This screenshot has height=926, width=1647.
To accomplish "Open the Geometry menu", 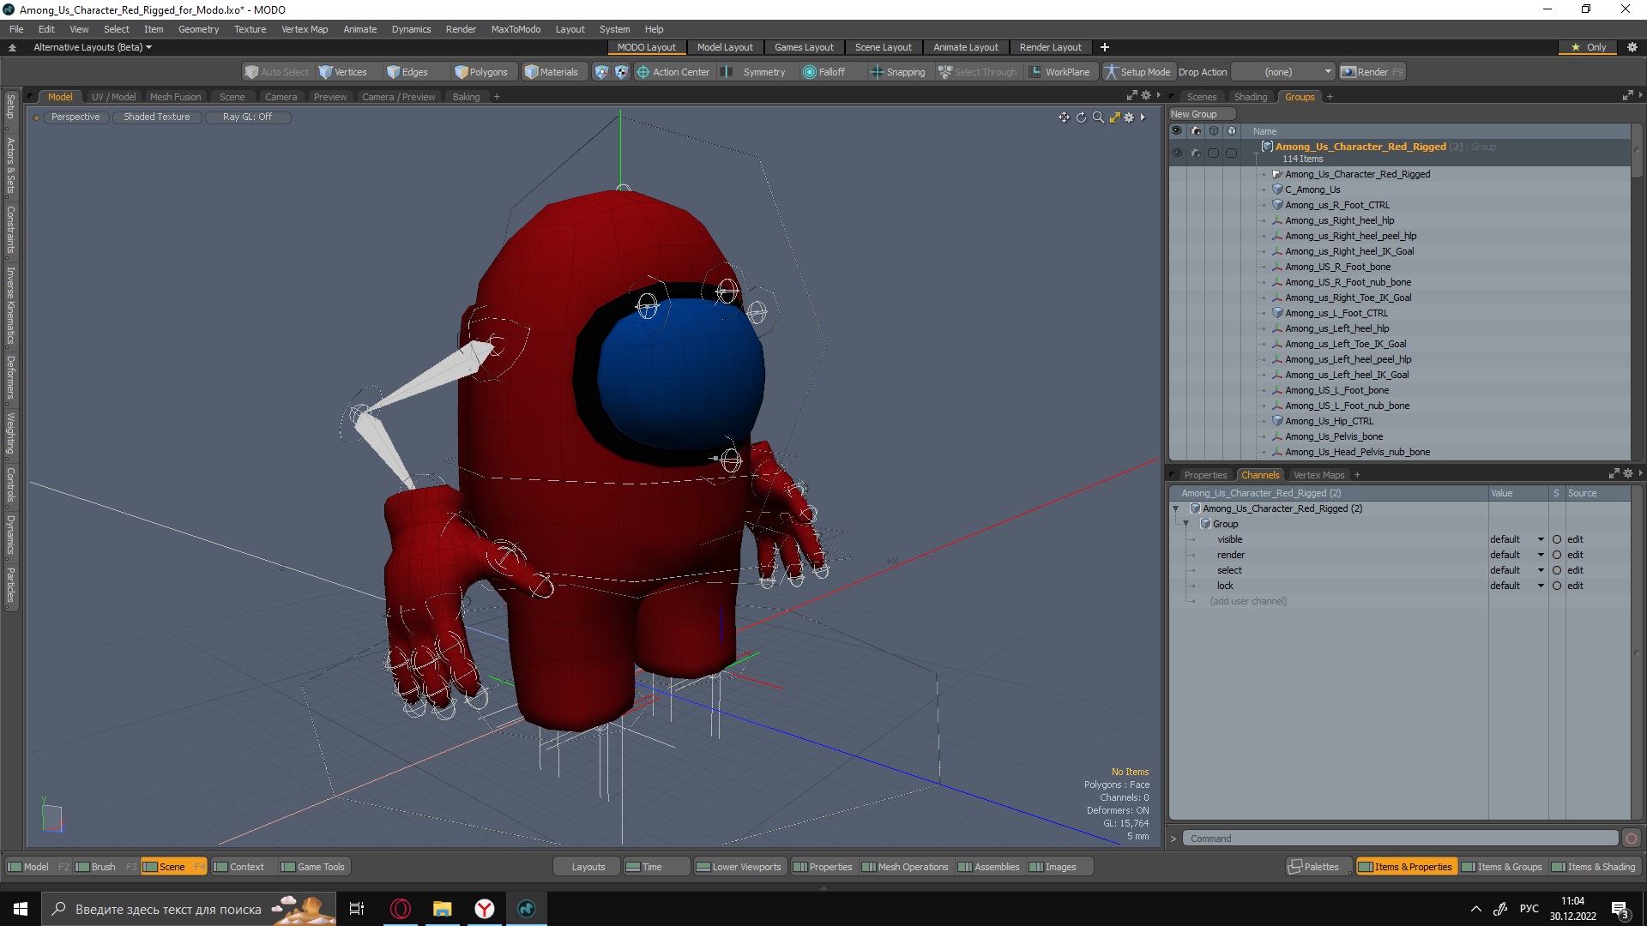I will (x=198, y=29).
